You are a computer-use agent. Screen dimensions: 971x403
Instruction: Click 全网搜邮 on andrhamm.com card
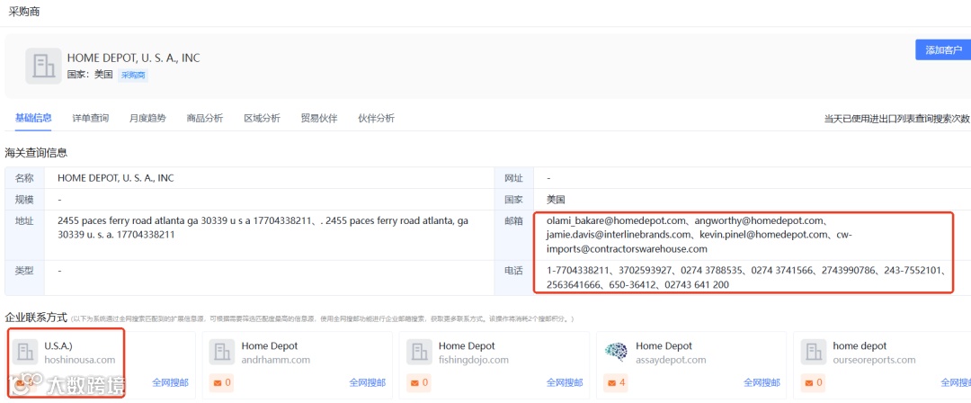point(367,383)
